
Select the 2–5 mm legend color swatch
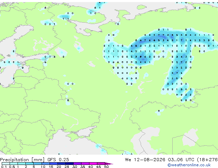tap(30, 164)
